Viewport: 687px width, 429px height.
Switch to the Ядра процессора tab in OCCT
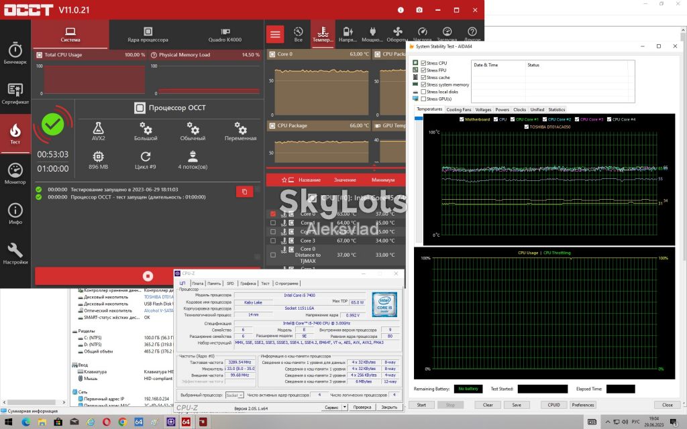(148, 34)
